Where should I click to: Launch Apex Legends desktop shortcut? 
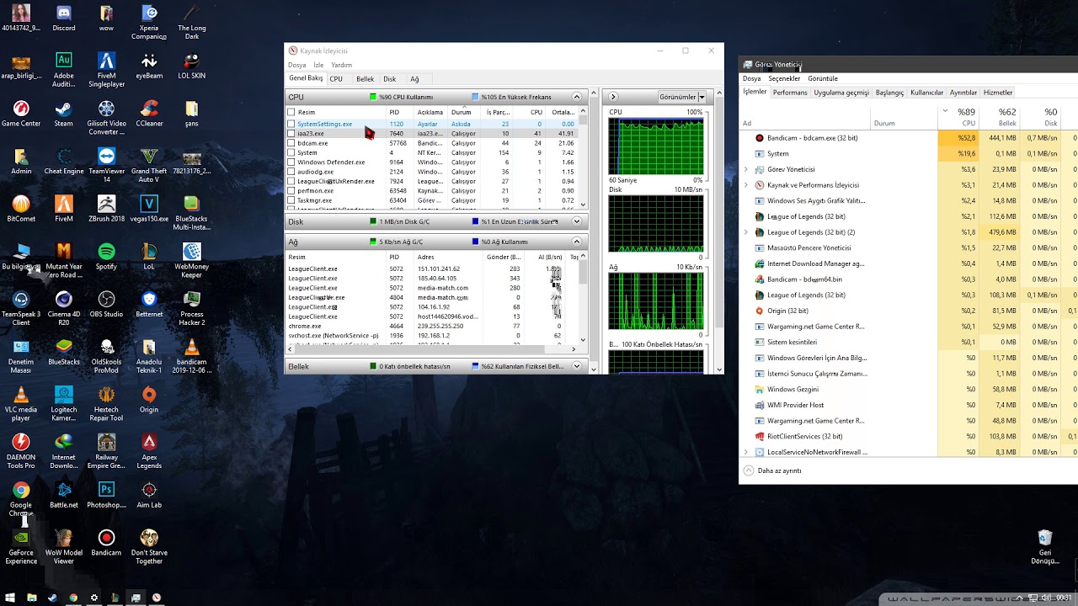149,451
